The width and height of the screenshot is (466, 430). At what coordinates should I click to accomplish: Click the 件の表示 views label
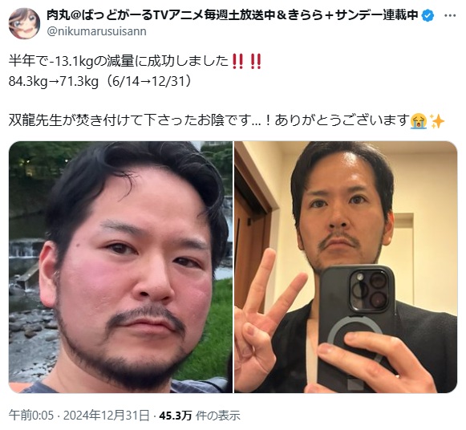click(218, 416)
